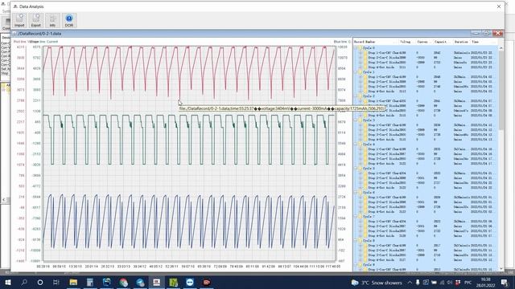Screen dimensions: 515x289
Task: Select the Cycle 7 folder row
Action: click(426, 217)
